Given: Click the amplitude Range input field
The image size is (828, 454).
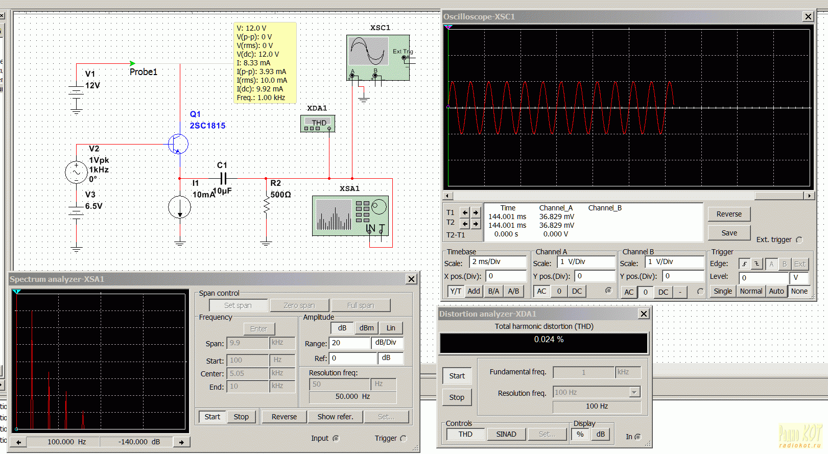Looking at the screenshot, I should (349, 343).
